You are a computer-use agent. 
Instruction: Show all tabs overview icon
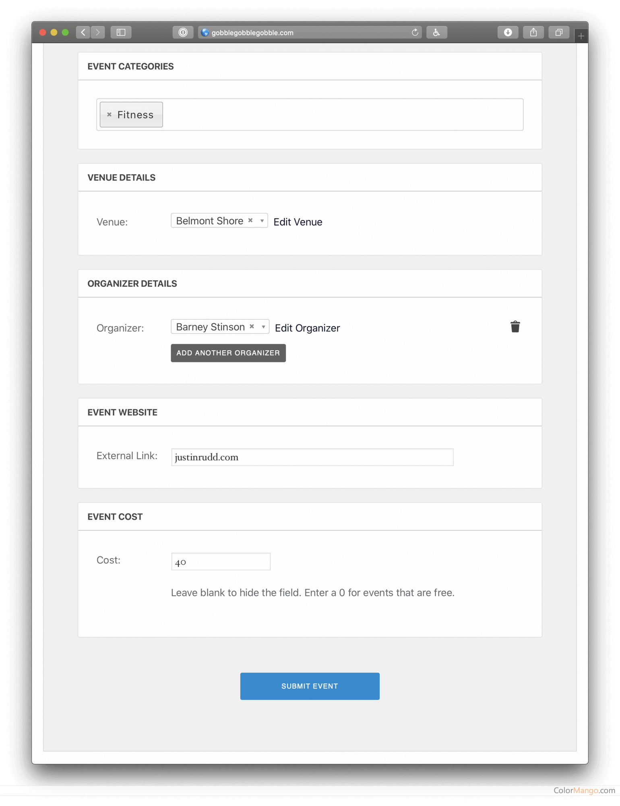pyautogui.click(x=558, y=32)
